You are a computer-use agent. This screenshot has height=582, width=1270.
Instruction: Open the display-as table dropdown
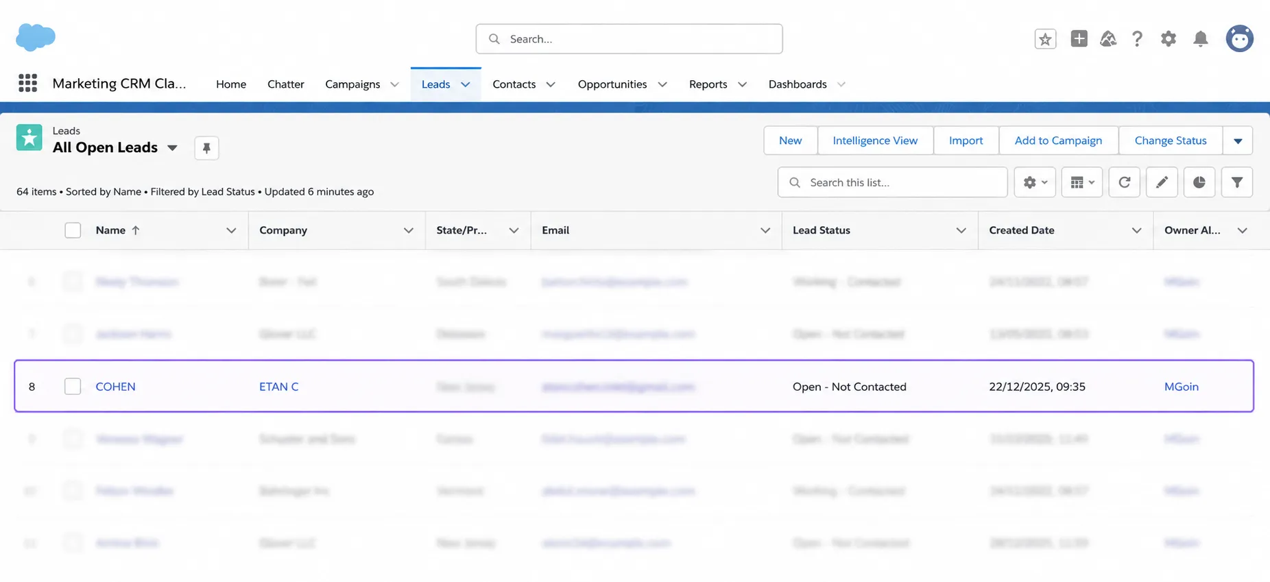pos(1082,182)
